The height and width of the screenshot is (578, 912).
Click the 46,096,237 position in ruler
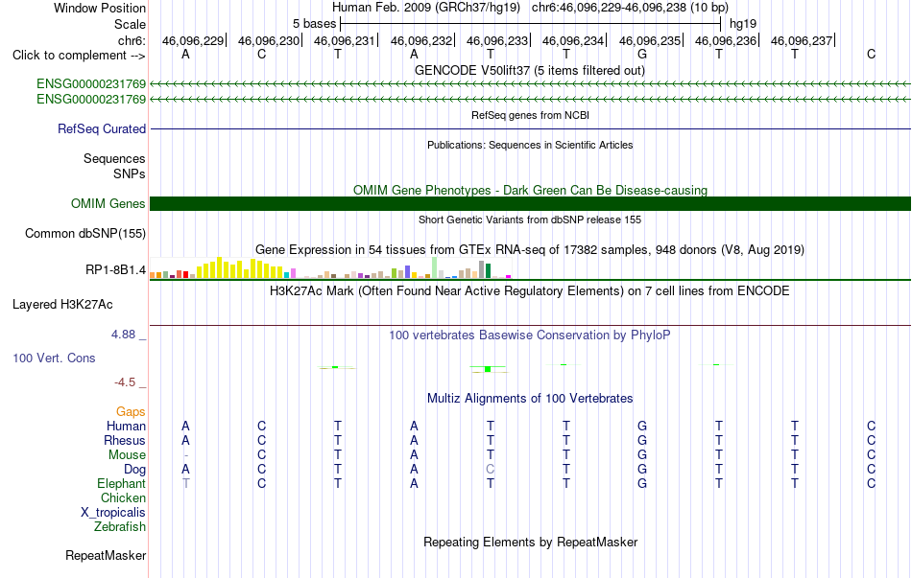pyautogui.click(x=802, y=40)
